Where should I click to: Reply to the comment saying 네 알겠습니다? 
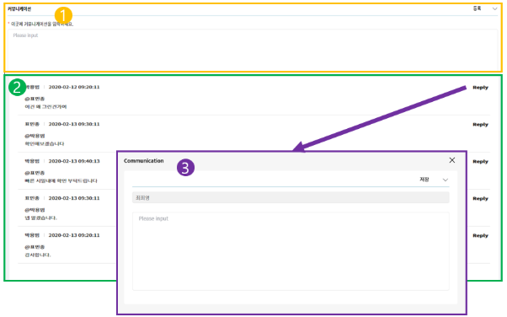[480, 198]
